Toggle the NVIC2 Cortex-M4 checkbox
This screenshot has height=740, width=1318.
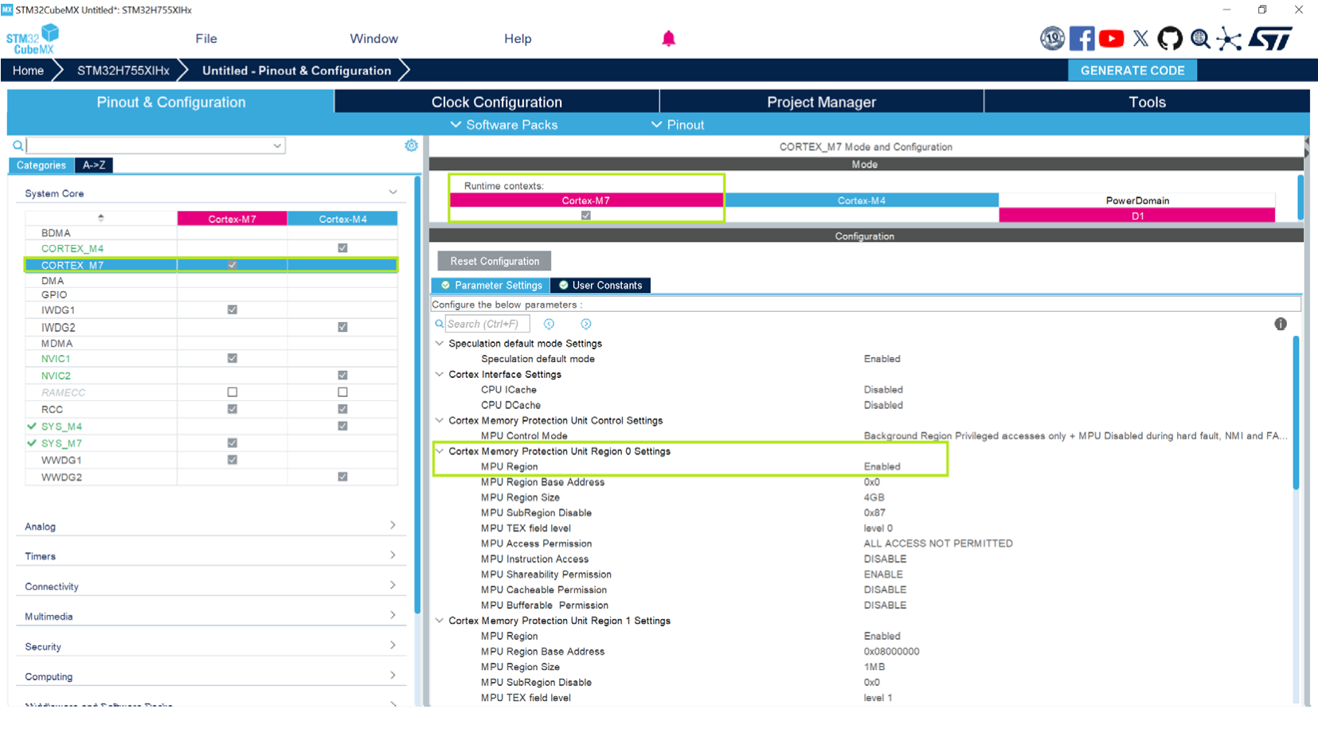click(x=342, y=375)
